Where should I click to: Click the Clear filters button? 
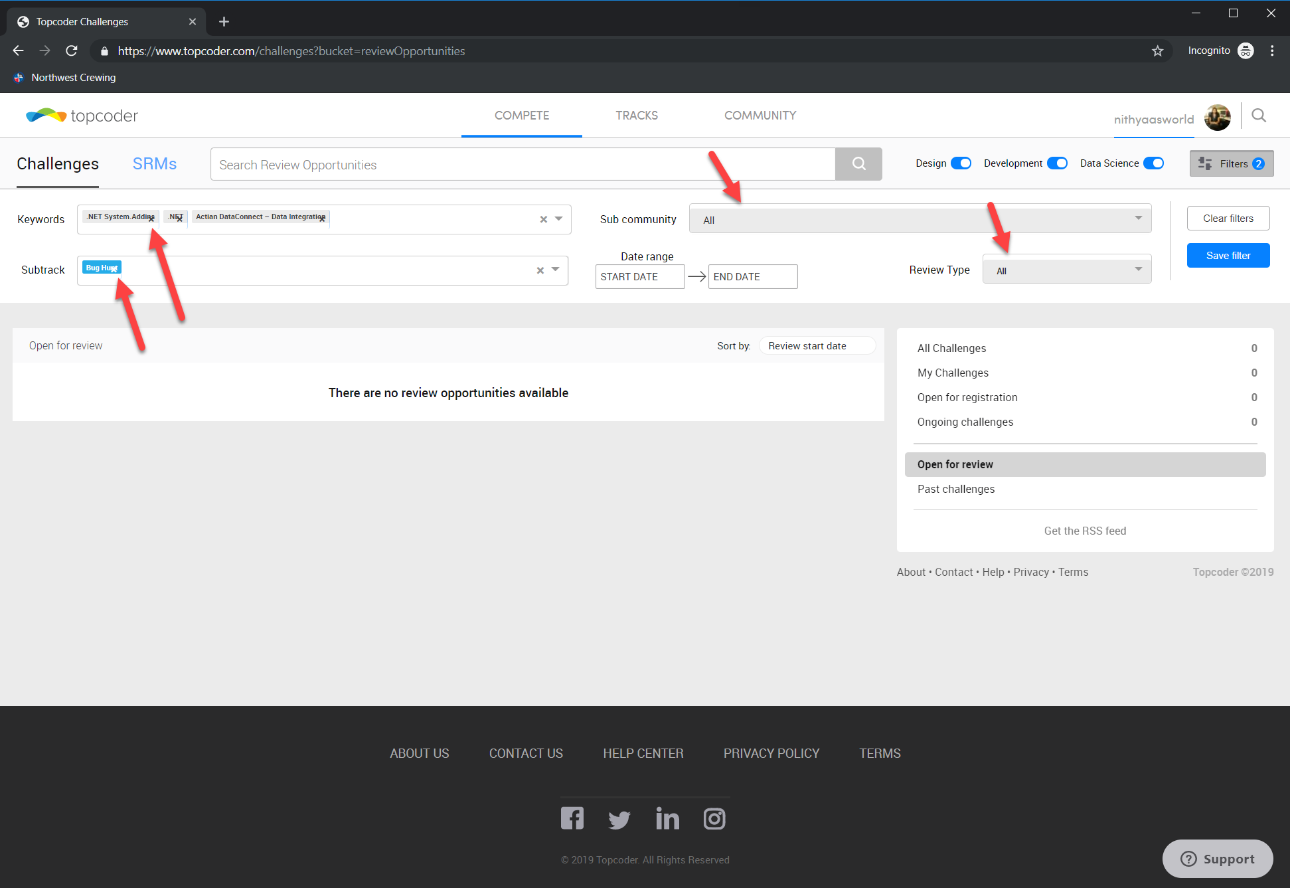[x=1228, y=219]
